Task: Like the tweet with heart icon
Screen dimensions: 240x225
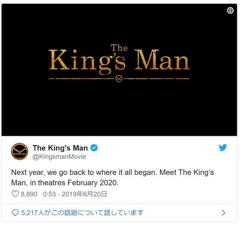Action: tap(15, 194)
